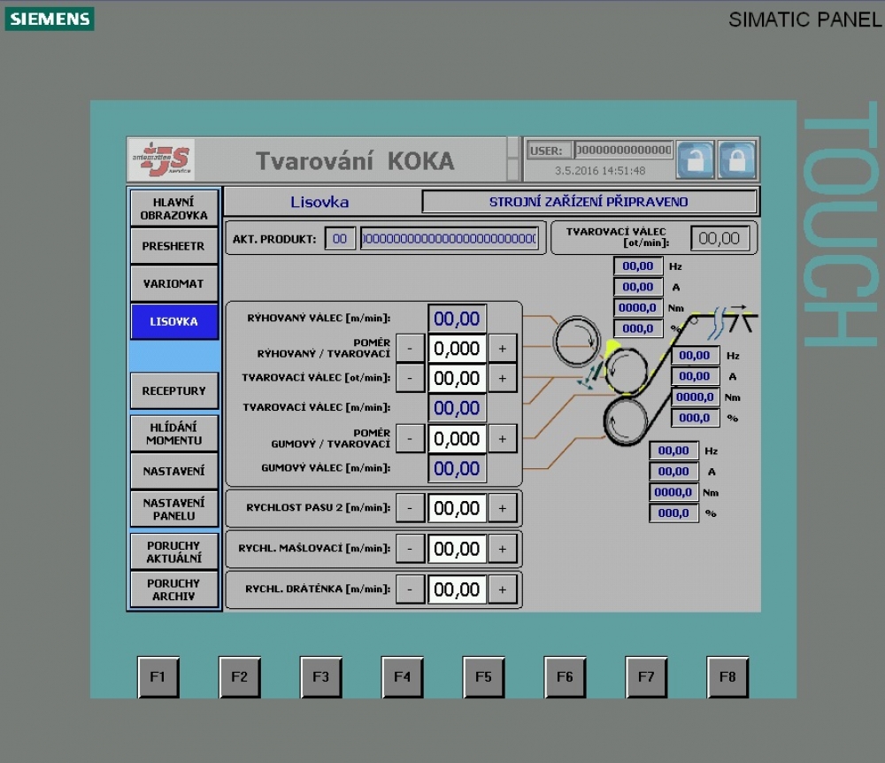Click the Akt. Produkt number field
Screen dimensions: 885x763
pos(340,238)
